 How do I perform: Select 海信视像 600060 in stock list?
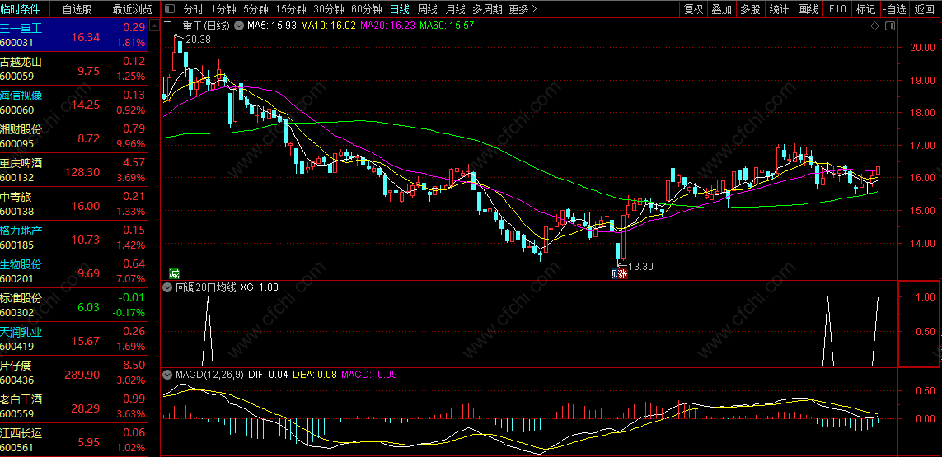[74, 102]
